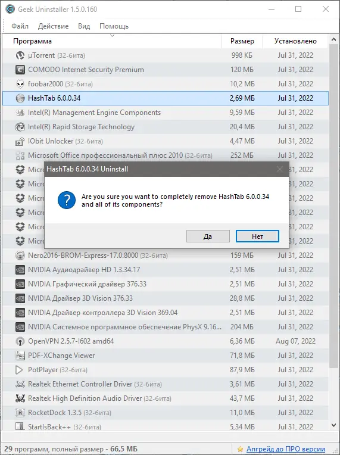Click the foobar2000 alien icon
Image resolution: width=340 pixels, height=455 pixels.
pos(20,84)
